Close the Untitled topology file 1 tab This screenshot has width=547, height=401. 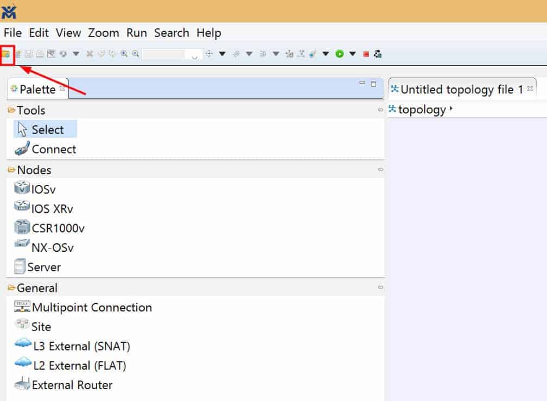(530, 88)
